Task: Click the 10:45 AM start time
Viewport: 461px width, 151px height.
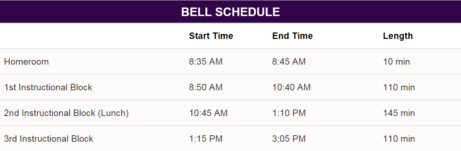Action: click(208, 113)
